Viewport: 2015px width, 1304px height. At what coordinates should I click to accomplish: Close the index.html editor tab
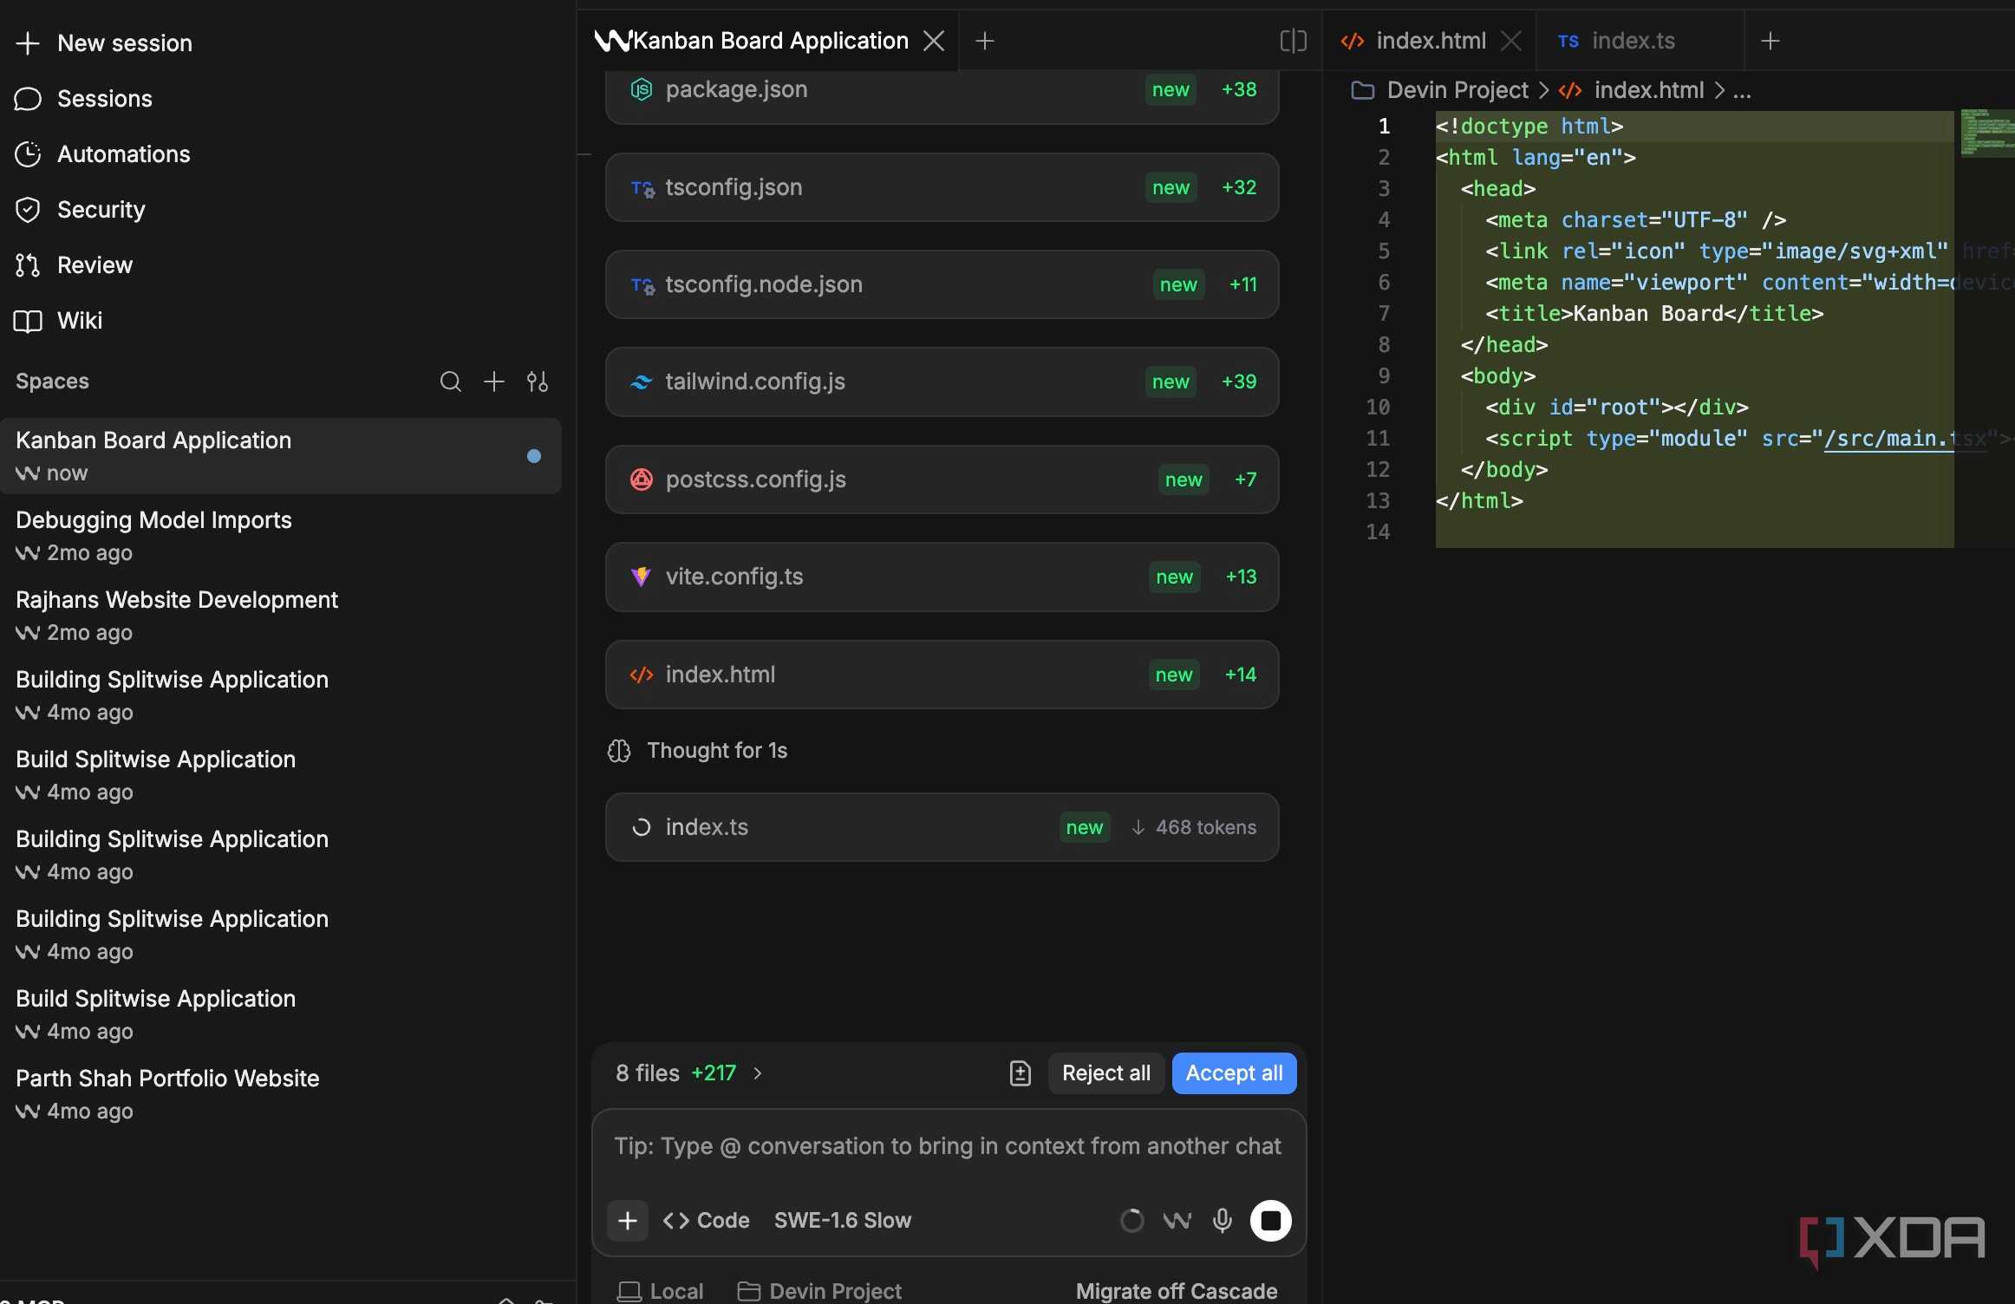point(1511,41)
